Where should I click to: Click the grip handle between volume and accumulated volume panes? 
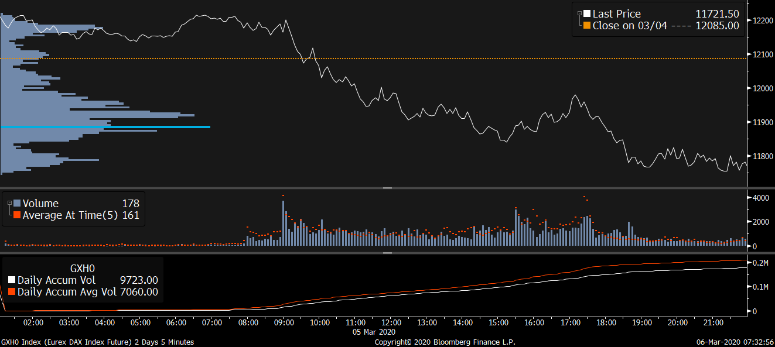(x=387, y=253)
